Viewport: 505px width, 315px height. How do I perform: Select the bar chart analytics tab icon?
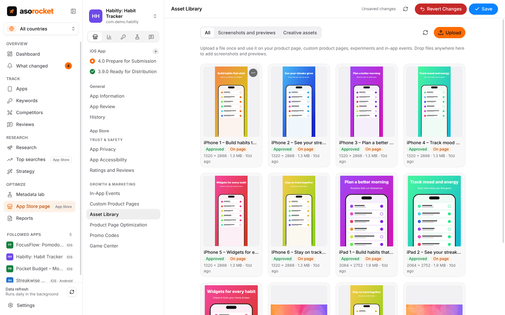109,37
